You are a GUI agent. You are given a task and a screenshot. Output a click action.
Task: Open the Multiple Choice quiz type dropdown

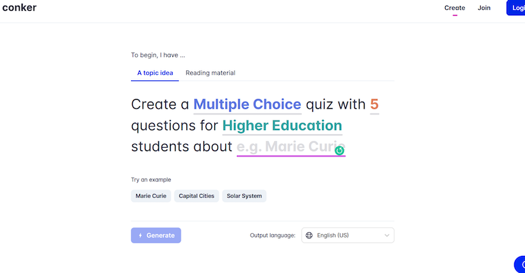point(247,104)
